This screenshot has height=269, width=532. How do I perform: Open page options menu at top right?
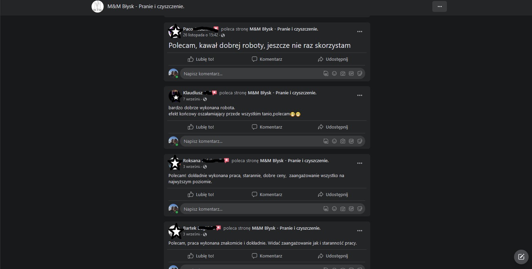(x=439, y=6)
